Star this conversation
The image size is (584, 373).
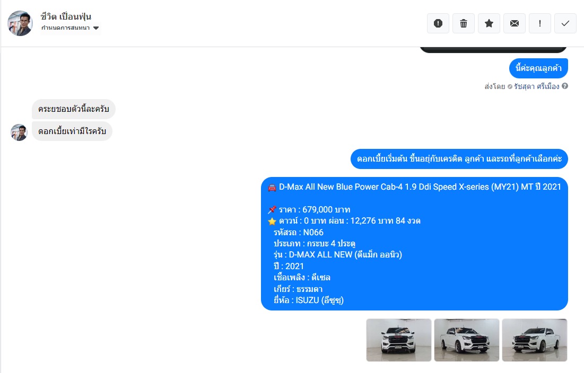[489, 23]
